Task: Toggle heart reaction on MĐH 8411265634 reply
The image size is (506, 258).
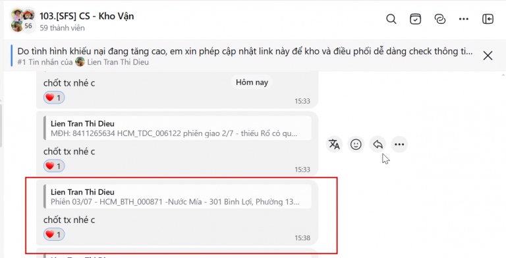Action: tap(54, 166)
